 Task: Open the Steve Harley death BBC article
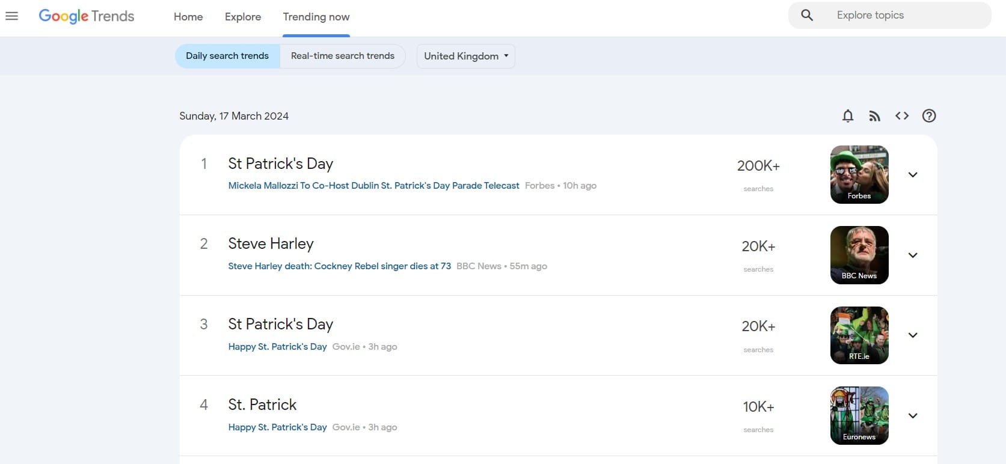pos(339,266)
